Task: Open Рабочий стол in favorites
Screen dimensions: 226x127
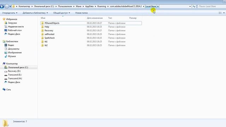Action: pyautogui.click(x=15, y=30)
